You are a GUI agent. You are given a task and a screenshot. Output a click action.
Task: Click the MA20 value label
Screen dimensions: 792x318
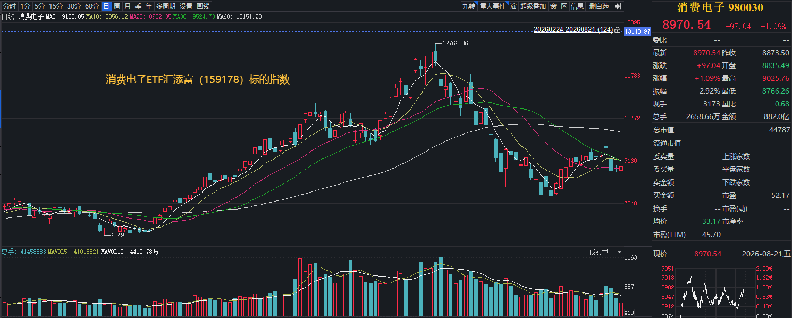pos(151,17)
